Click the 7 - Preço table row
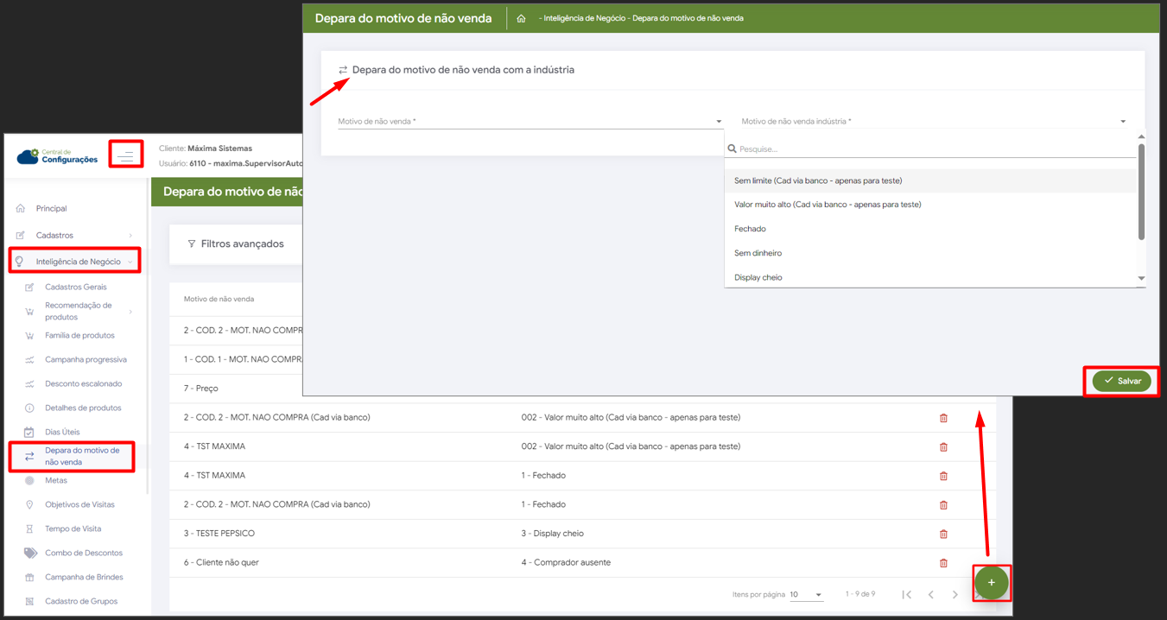This screenshot has height=620, width=1167. coord(235,389)
